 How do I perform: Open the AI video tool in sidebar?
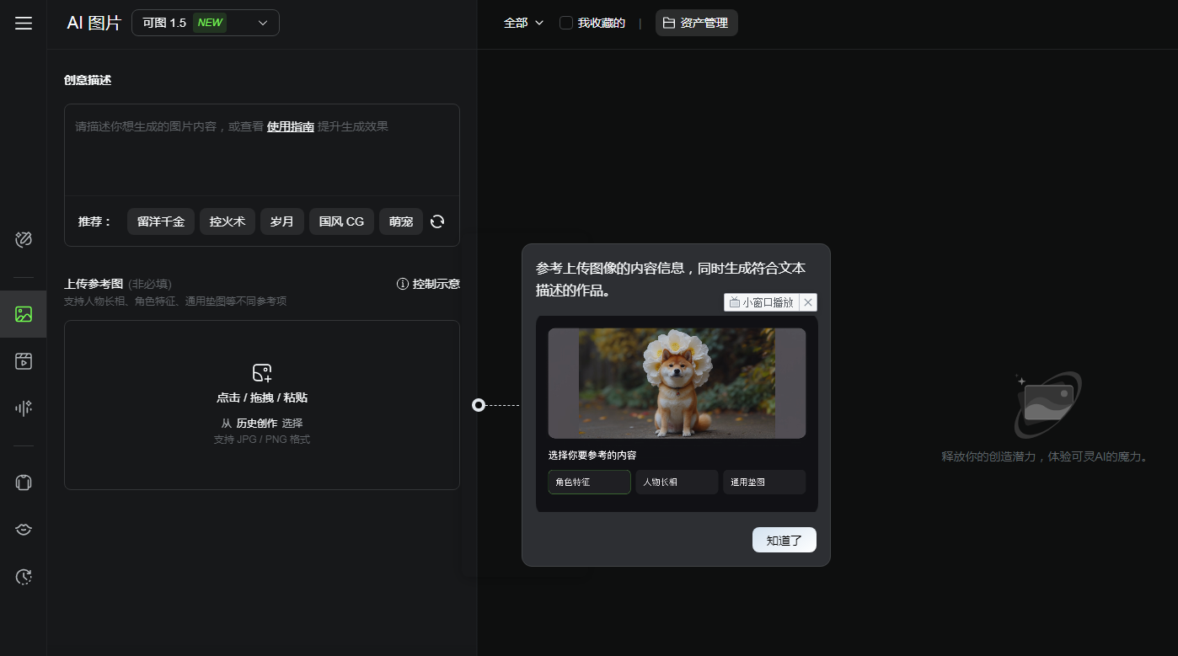(23, 360)
